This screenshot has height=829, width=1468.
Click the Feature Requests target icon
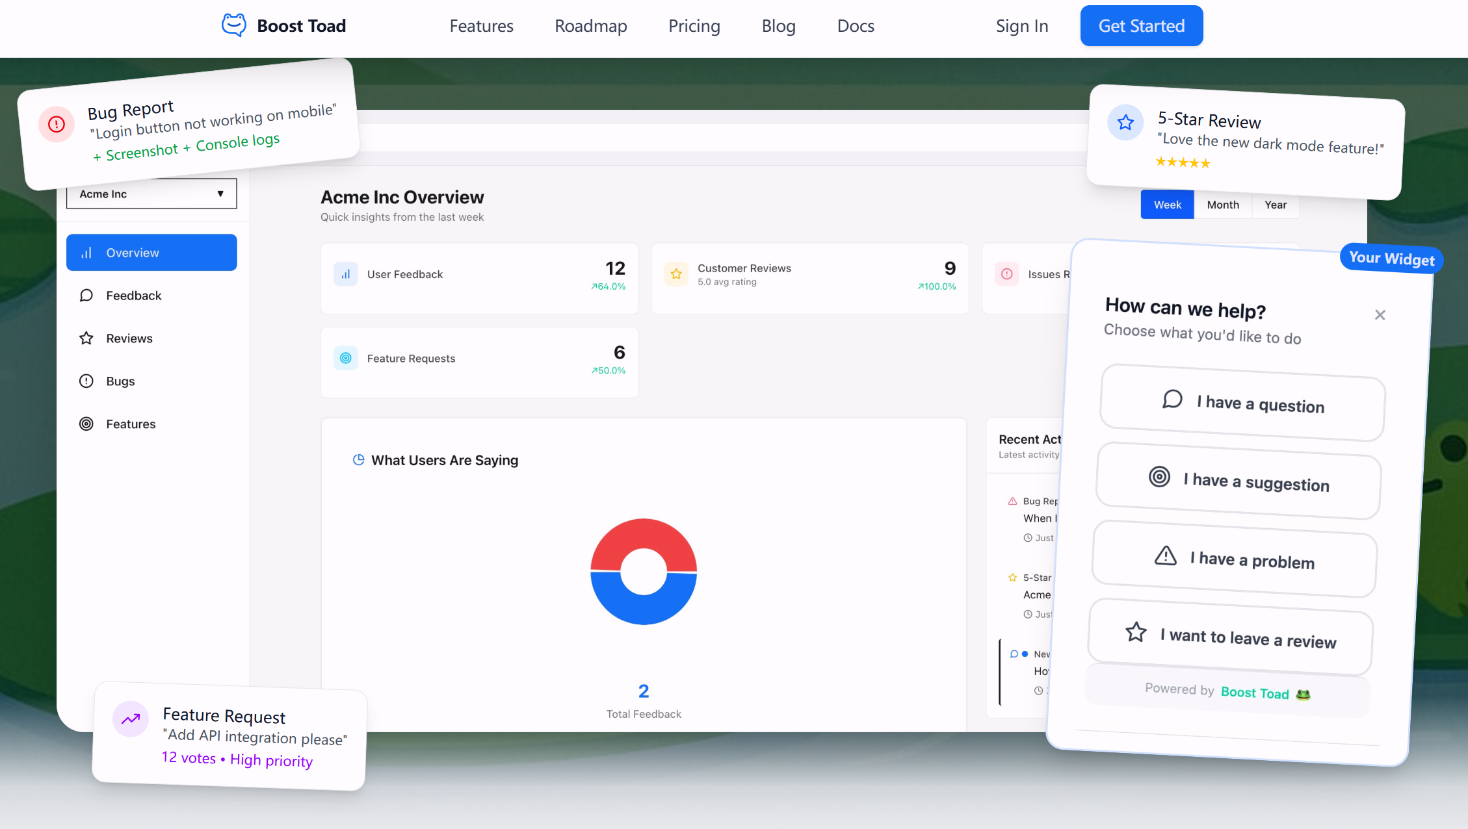point(346,358)
